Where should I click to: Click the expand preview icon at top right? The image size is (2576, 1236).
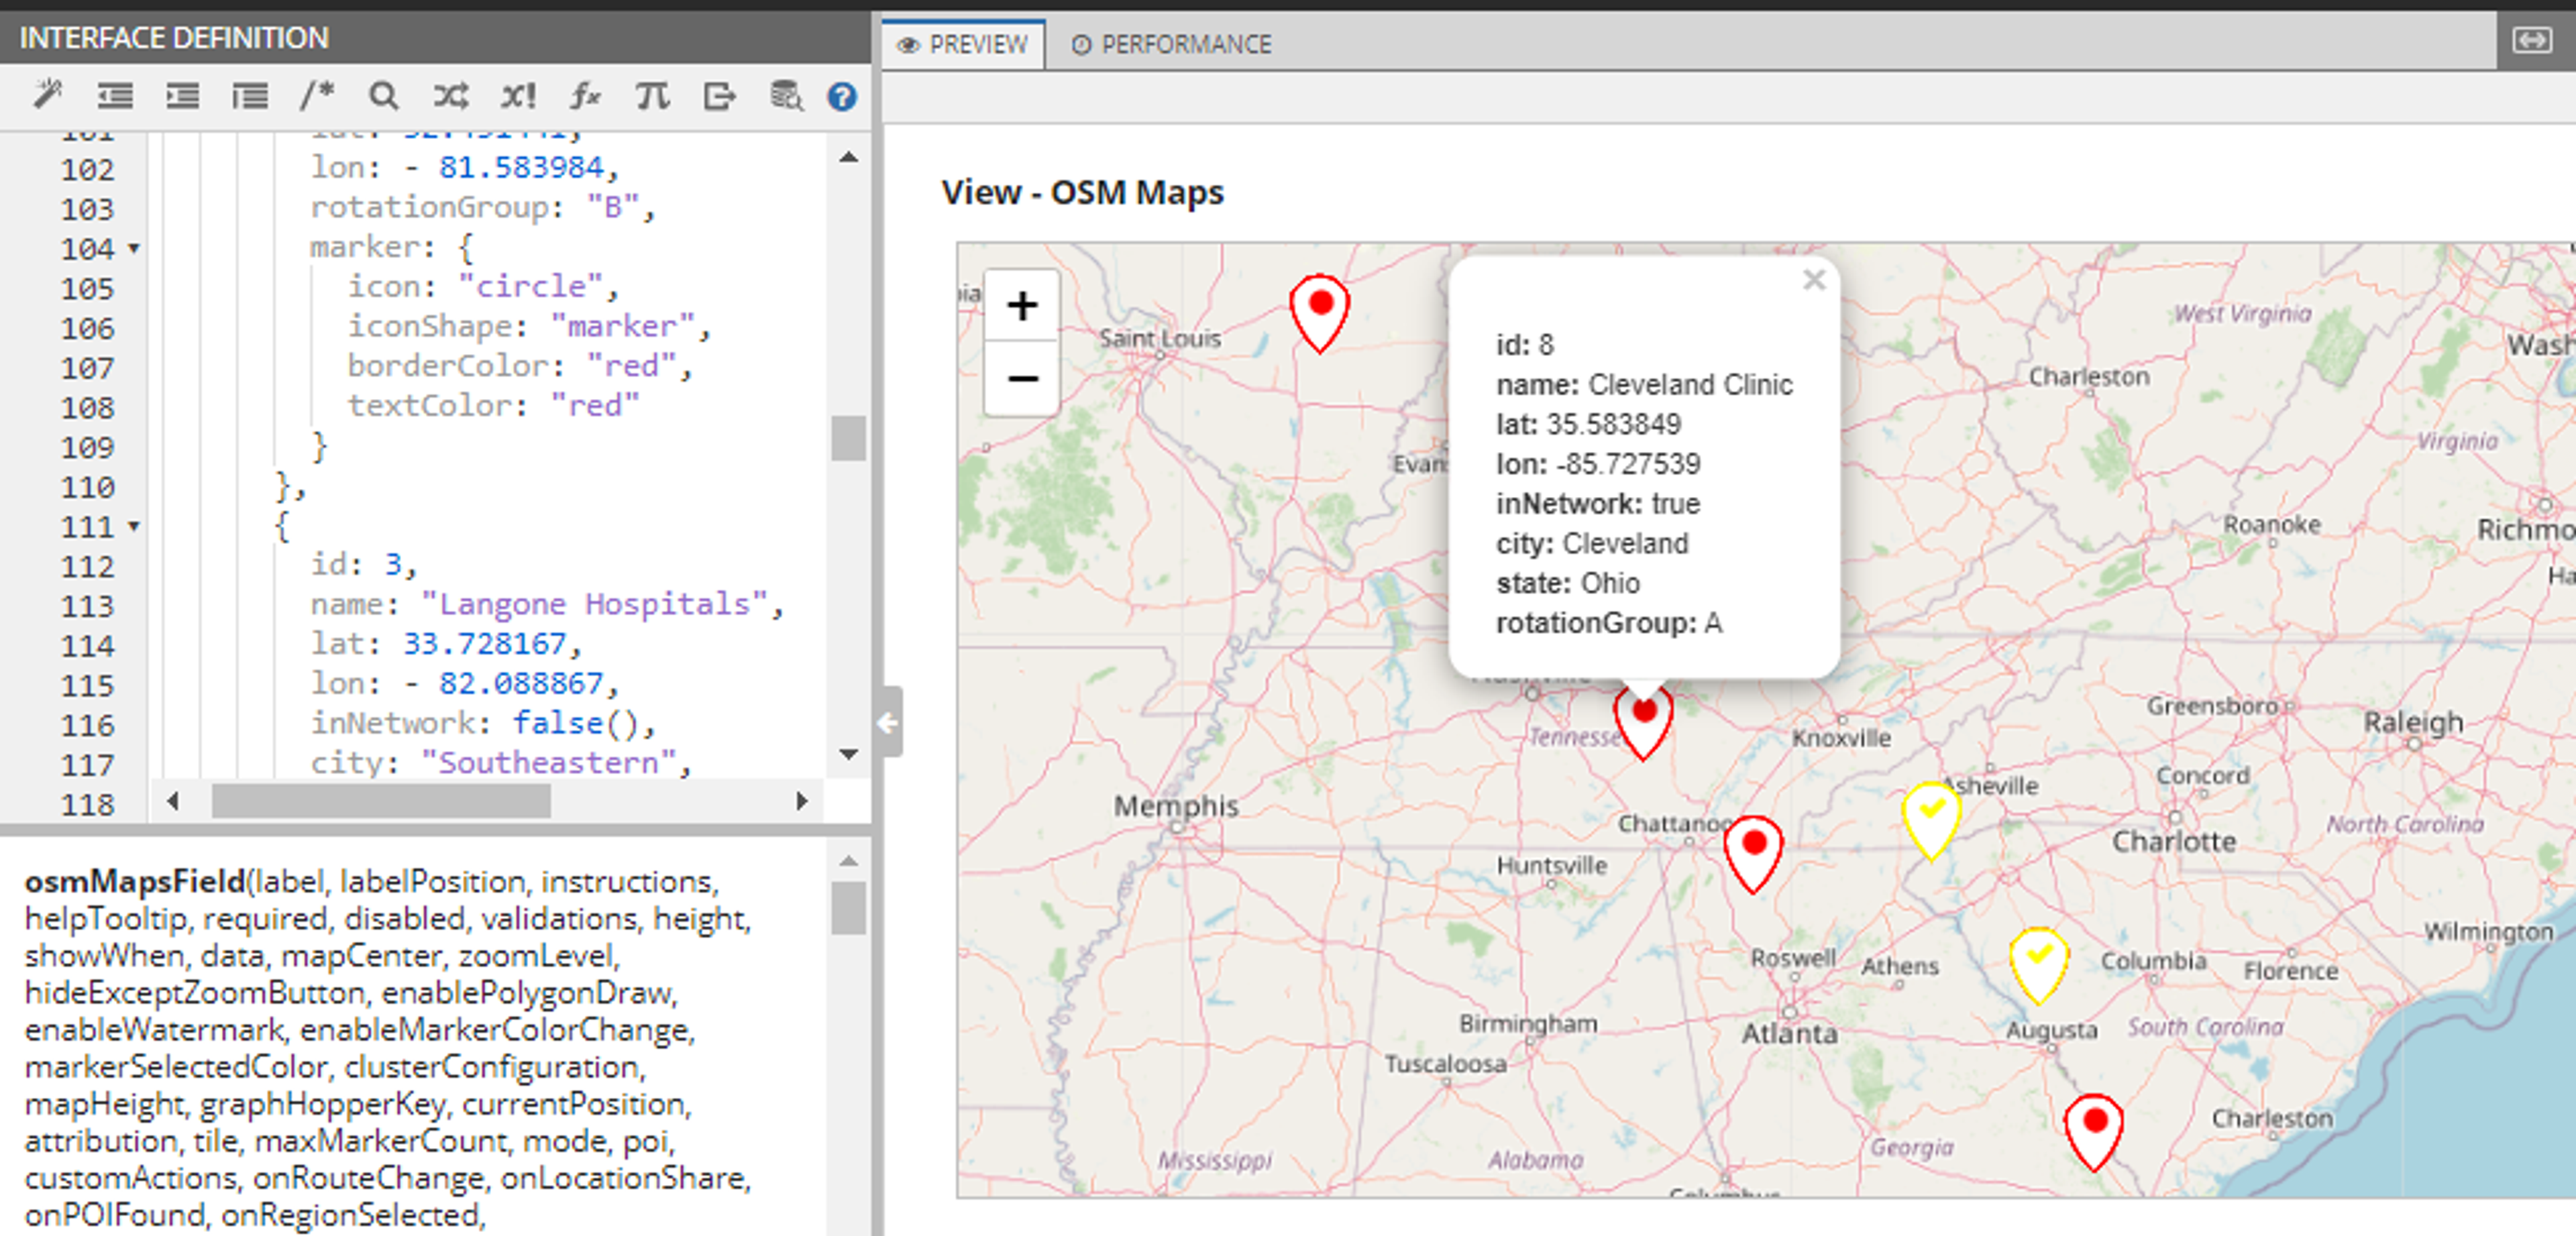tap(2532, 40)
